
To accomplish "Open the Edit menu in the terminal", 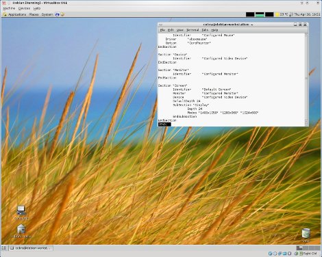I will (171, 30).
